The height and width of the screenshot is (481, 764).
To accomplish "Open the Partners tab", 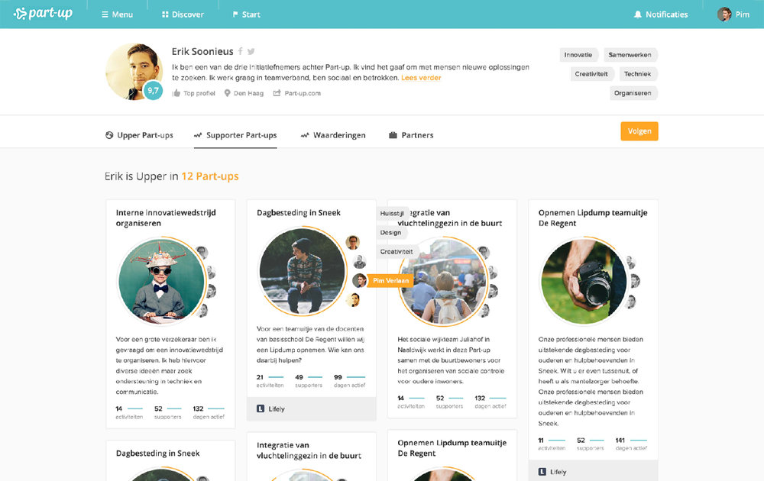I will pos(411,135).
